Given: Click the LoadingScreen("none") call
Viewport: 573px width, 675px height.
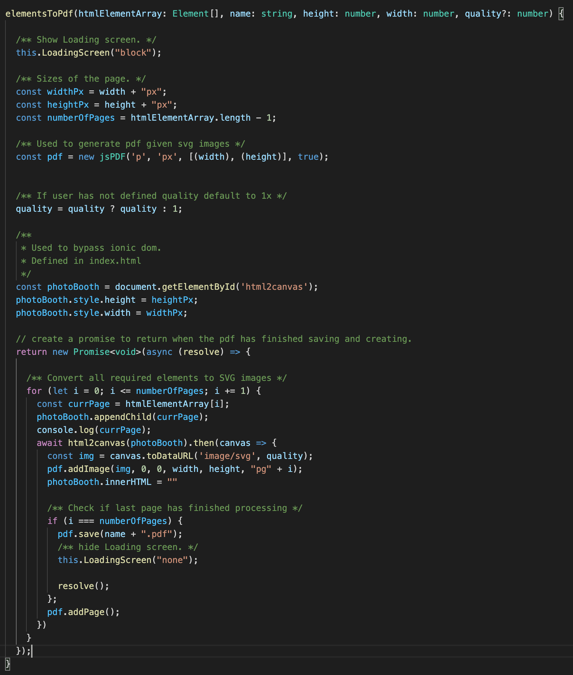Looking at the screenshot, I should [128, 560].
